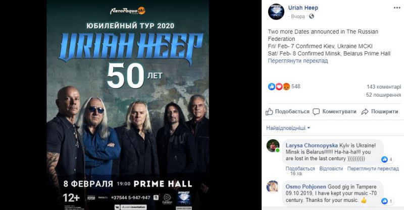Expand the Найвідповідніші comment sorting dropdown

pyautogui.click(x=288, y=128)
